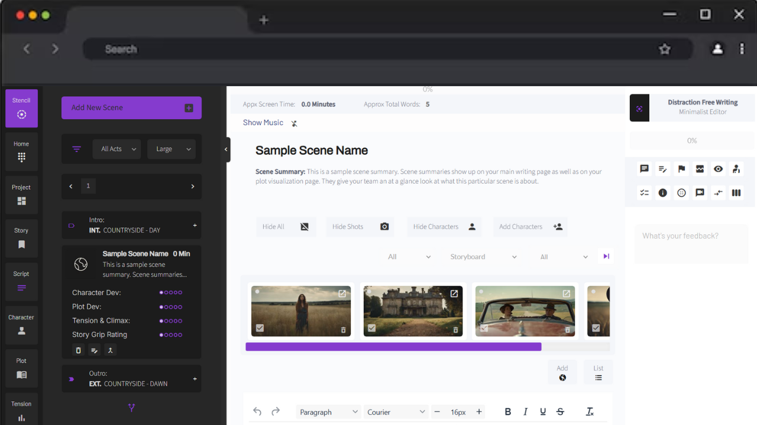Open the Project sidebar tab
This screenshot has height=425, width=757.
click(22, 195)
